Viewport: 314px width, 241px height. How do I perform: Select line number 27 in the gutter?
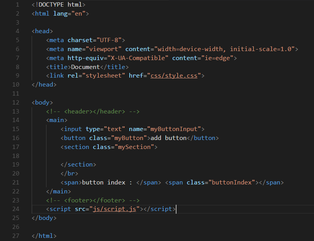pyautogui.click(x=16, y=236)
